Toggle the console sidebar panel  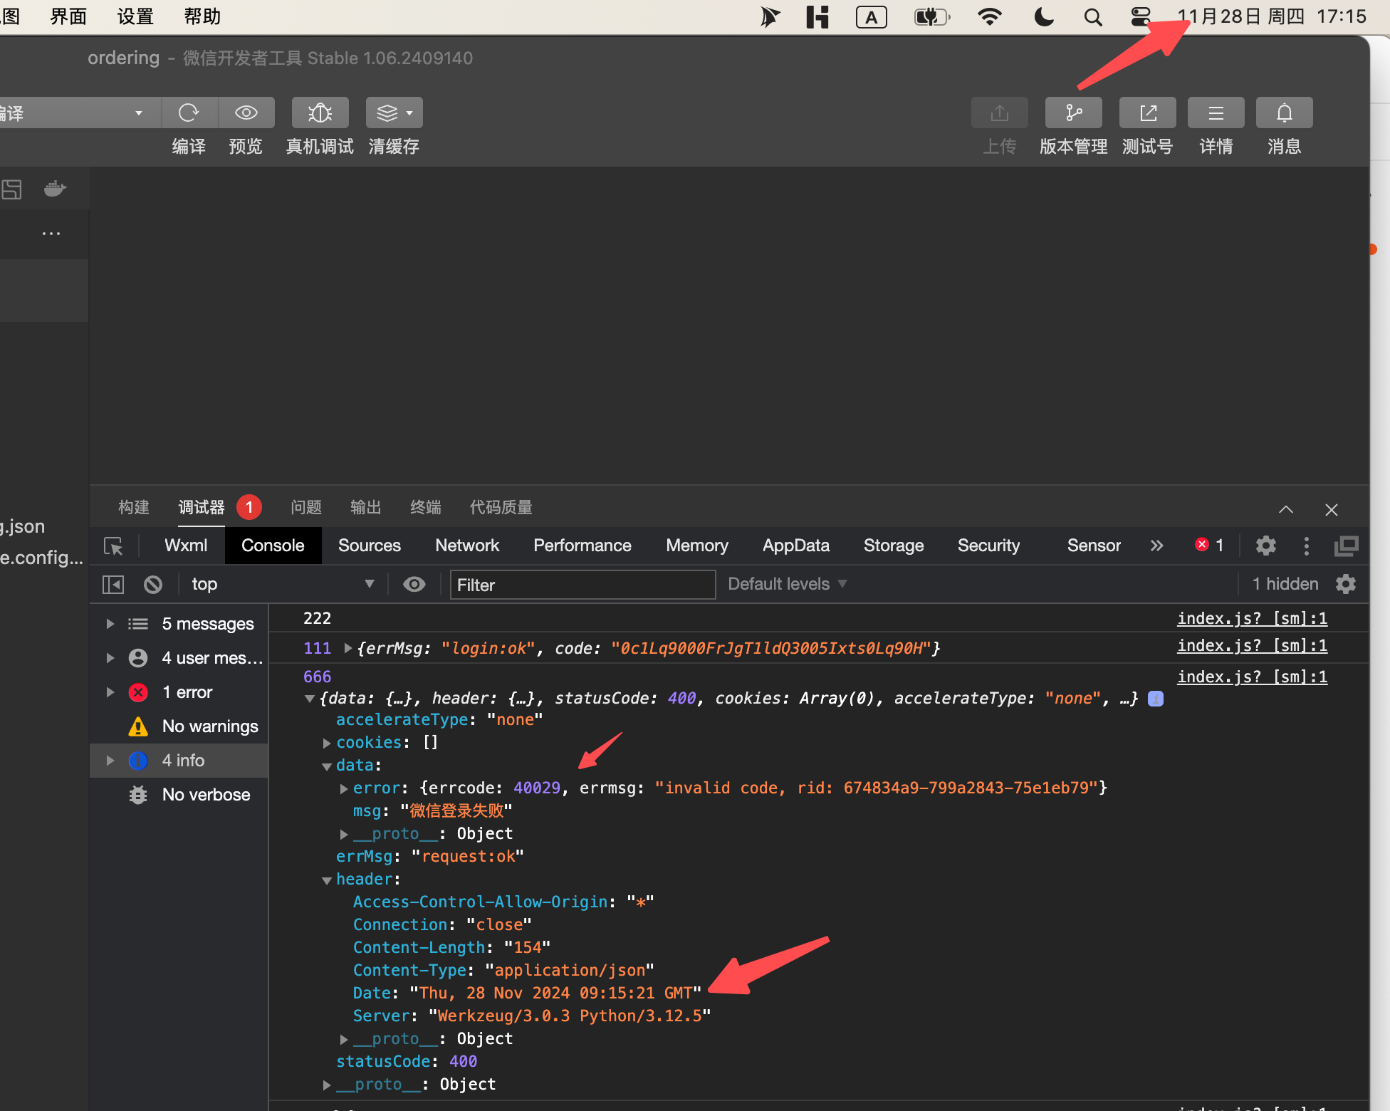tap(113, 585)
